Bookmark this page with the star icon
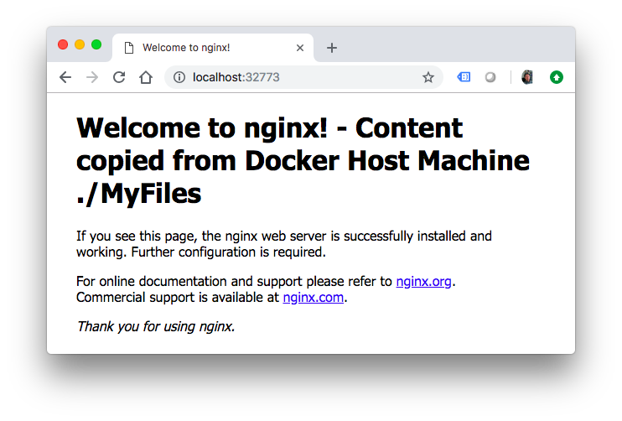The width and height of the screenshot is (622, 421). click(x=428, y=77)
